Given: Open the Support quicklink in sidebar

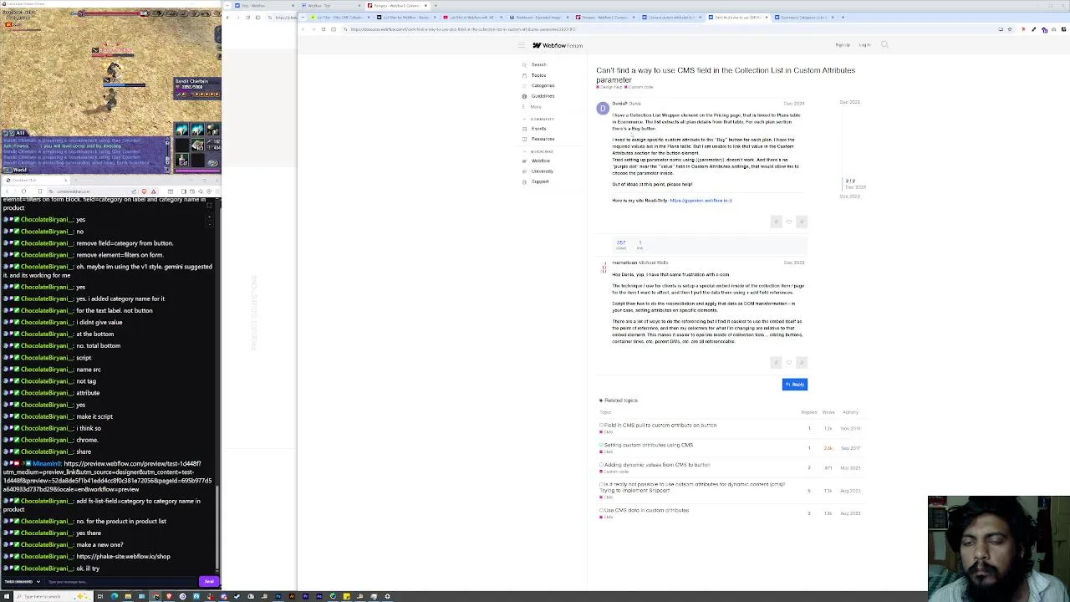Looking at the screenshot, I should [540, 181].
